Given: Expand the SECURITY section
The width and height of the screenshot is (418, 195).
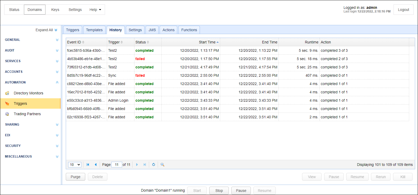Looking at the screenshot, I should point(57,146).
